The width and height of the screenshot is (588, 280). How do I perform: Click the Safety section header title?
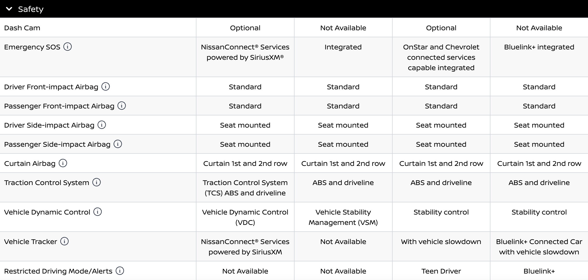click(x=31, y=9)
